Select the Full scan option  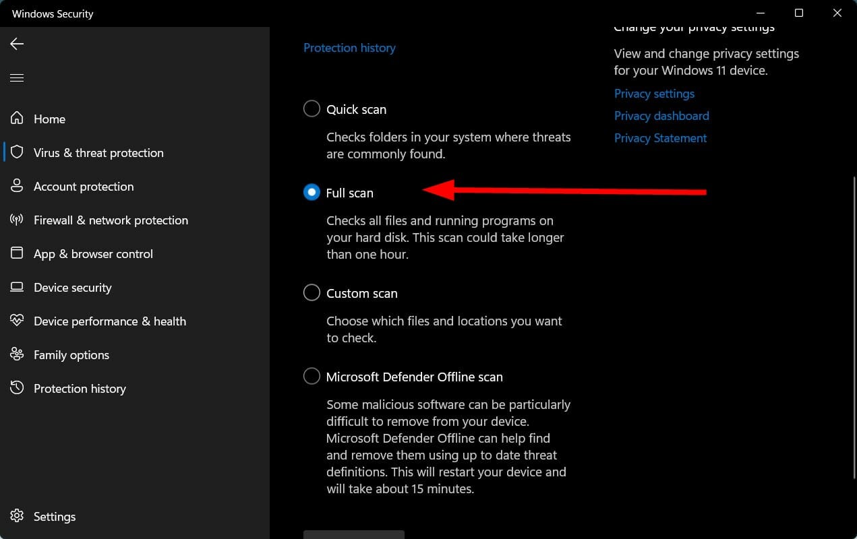(x=312, y=192)
